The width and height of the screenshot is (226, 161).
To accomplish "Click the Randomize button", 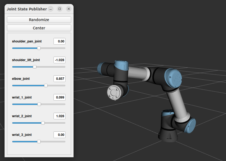I will point(39,20).
